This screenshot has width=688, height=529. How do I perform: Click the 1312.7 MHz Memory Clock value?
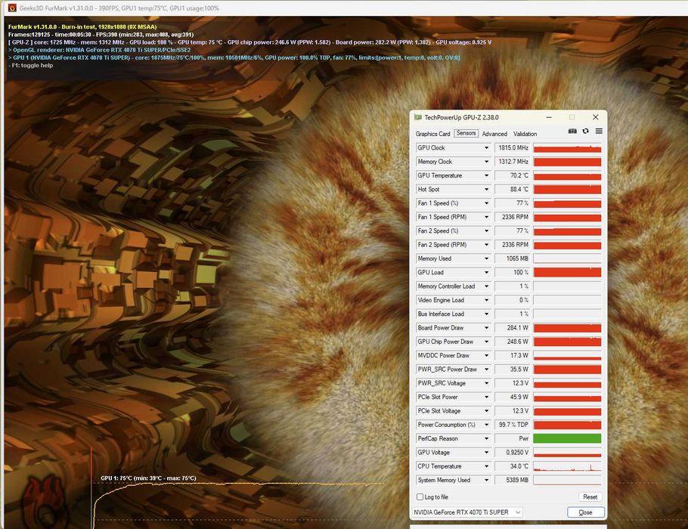tap(512, 162)
